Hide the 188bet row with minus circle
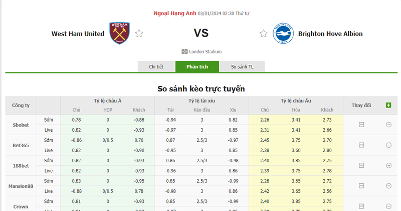 click(388, 165)
